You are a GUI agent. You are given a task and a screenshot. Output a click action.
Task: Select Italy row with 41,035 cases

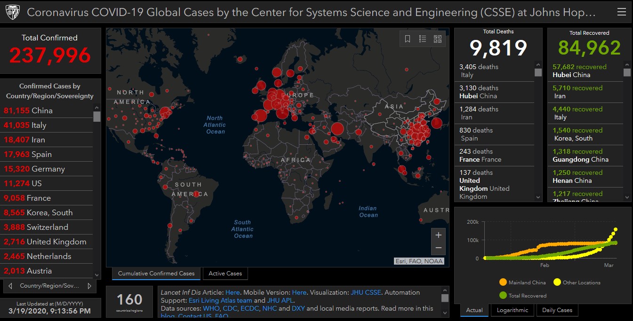[x=47, y=125]
